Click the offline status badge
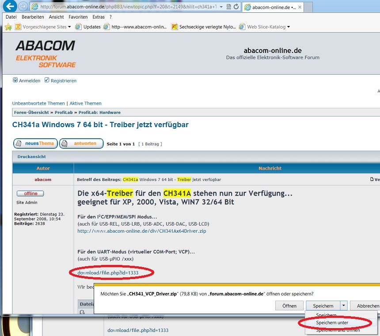 pyautogui.click(x=30, y=193)
